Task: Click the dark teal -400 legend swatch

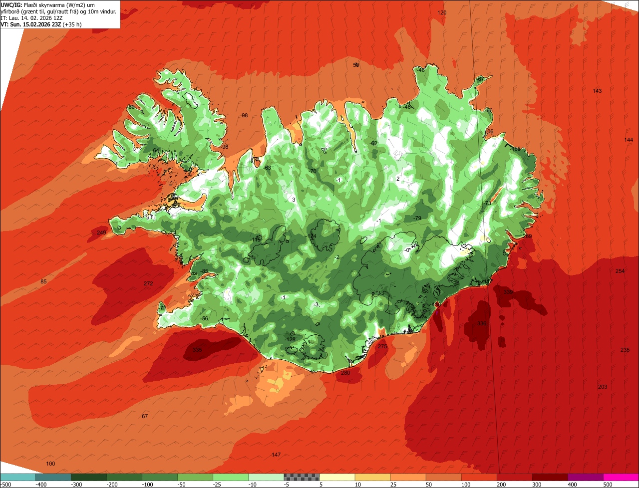Action: point(53,477)
